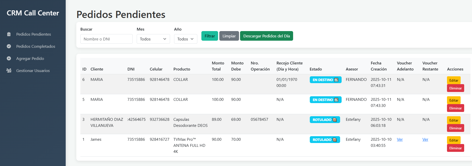Screen dimensions: 472x166
Task: Open the Año dropdown
Action: tap(185, 39)
